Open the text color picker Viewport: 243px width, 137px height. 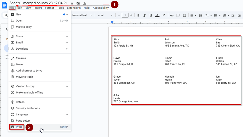(x=157, y=15)
